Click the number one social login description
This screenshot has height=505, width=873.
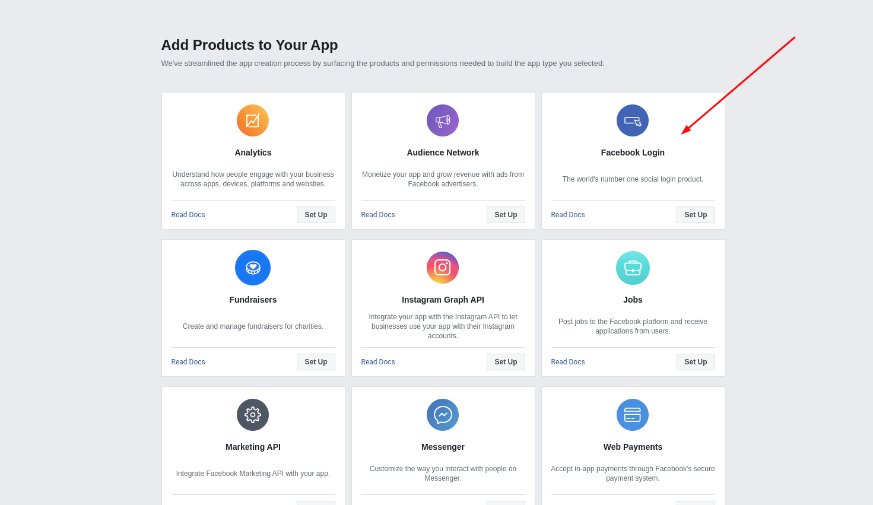pos(633,179)
